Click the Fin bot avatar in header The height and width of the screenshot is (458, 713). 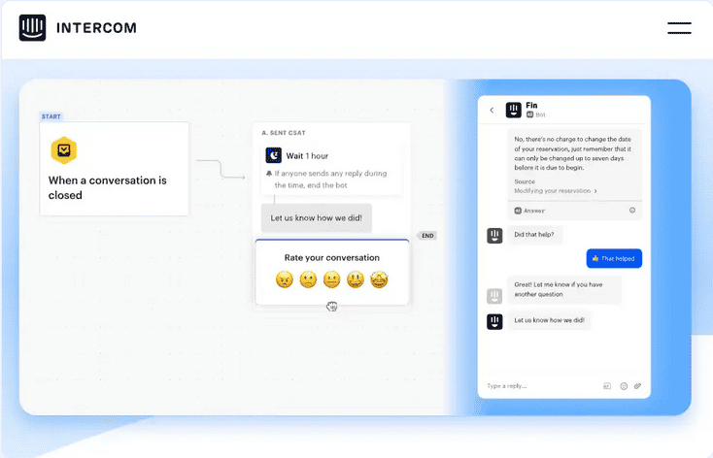(x=513, y=110)
